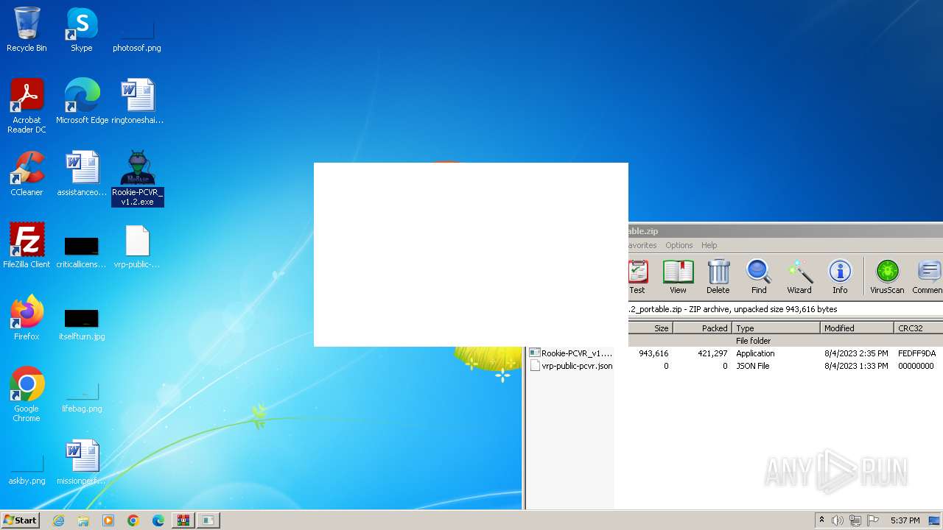Viewport: 943px width, 530px height.
Task: Sort archive list by Type column
Action: tap(777, 328)
